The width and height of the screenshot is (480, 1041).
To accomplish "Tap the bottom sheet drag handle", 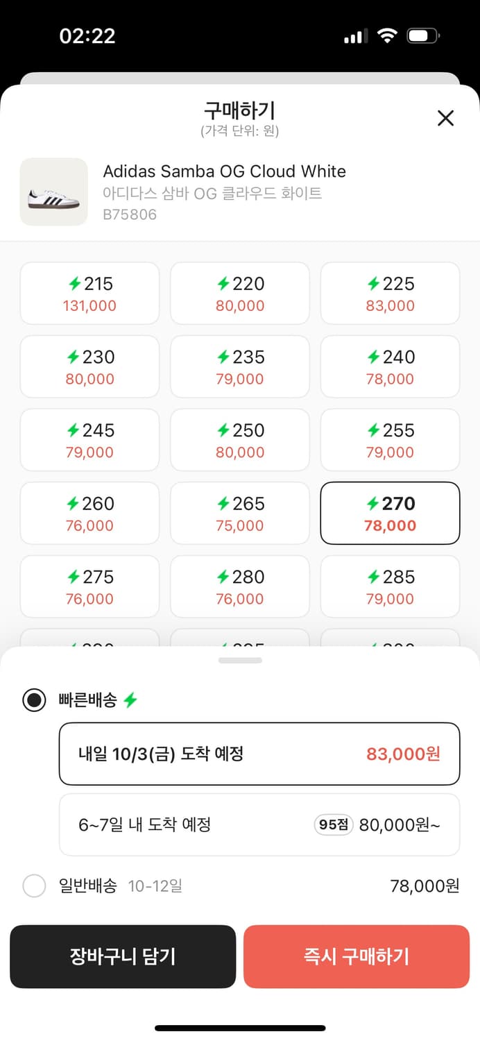I will pyautogui.click(x=240, y=660).
